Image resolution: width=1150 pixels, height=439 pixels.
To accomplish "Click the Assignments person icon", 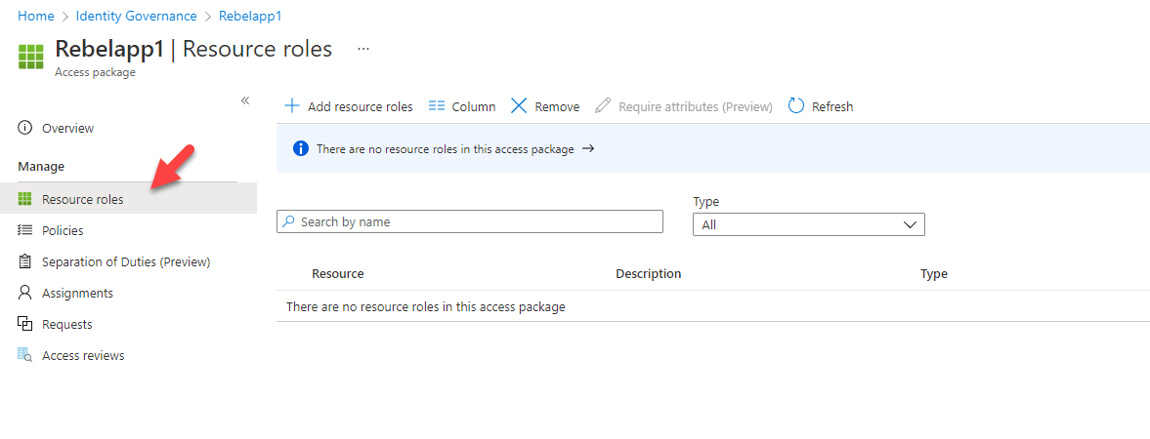I will (25, 293).
